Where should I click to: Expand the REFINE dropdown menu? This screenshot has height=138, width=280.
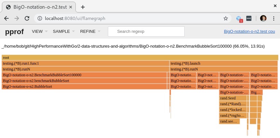click(90, 32)
